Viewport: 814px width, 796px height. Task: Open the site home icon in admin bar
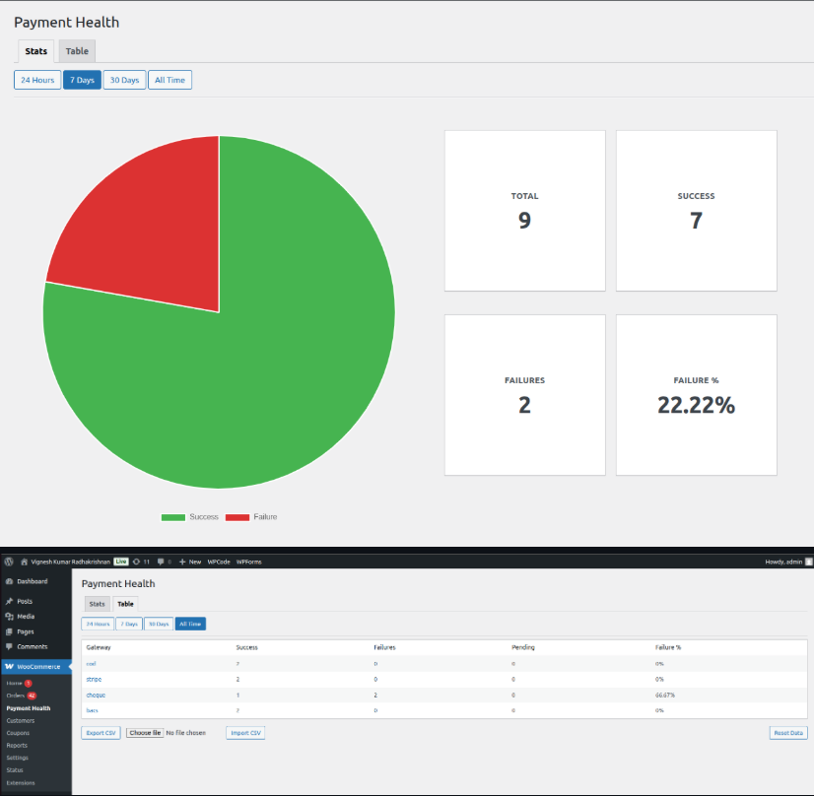tap(24, 562)
